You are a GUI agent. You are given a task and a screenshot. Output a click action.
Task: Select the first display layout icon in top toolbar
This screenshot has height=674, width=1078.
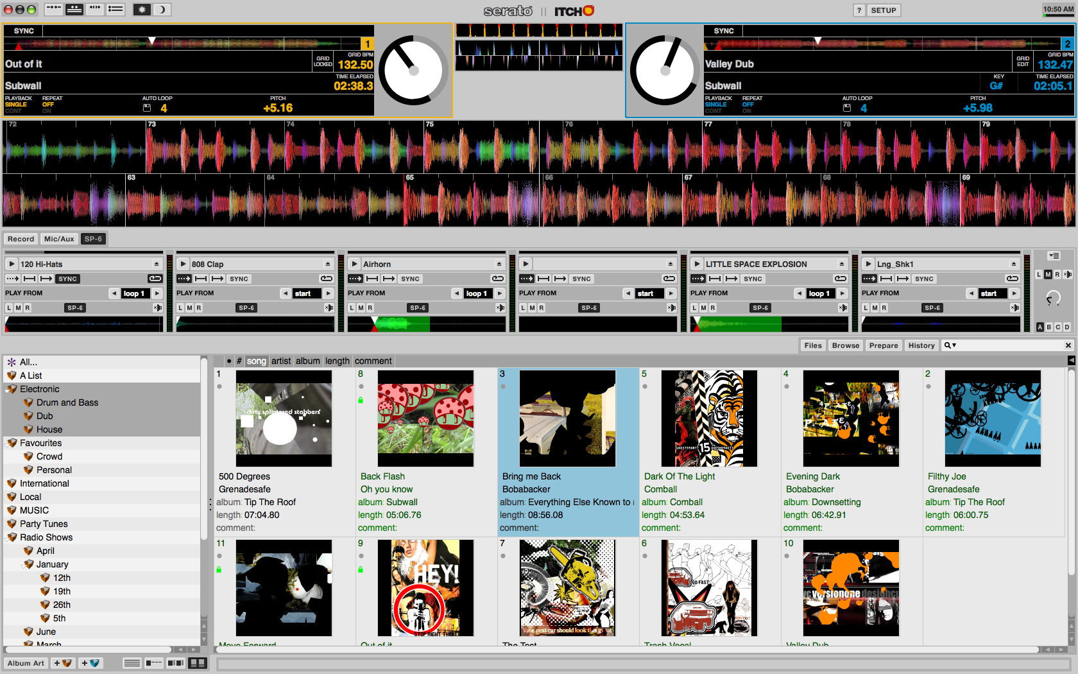[53, 10]
